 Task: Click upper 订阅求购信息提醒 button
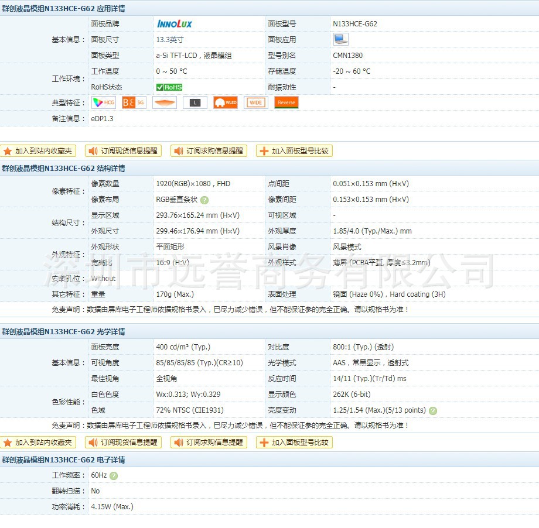(209, 151)
